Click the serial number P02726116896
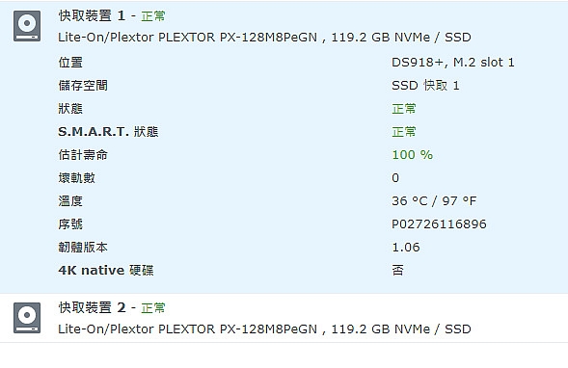Viewport: 568px width, 368px height. point(439,224)
